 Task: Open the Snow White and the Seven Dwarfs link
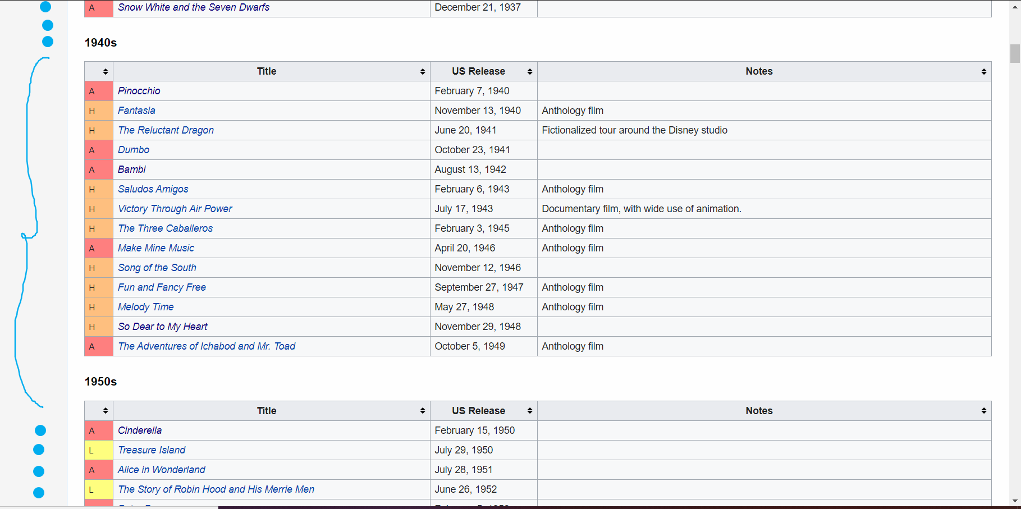click(194, 7)
